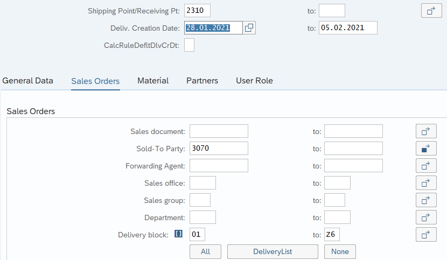Click the Delivery block 'to' field Z6
The image size is (447, 260).
click(x=332, y=234)
